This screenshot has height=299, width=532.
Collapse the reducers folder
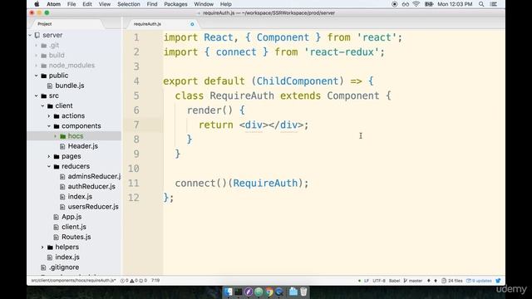point(49,166)
